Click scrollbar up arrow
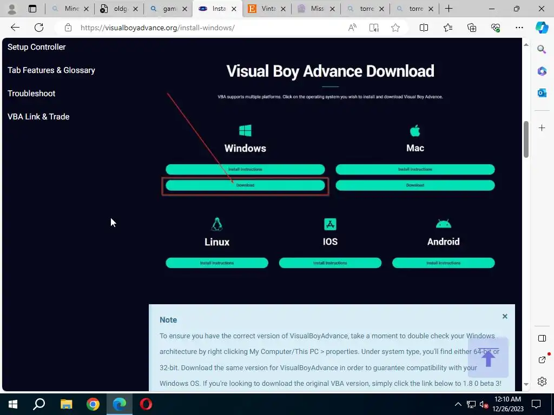This screenshot has width=554, height=415. point(526,45)
